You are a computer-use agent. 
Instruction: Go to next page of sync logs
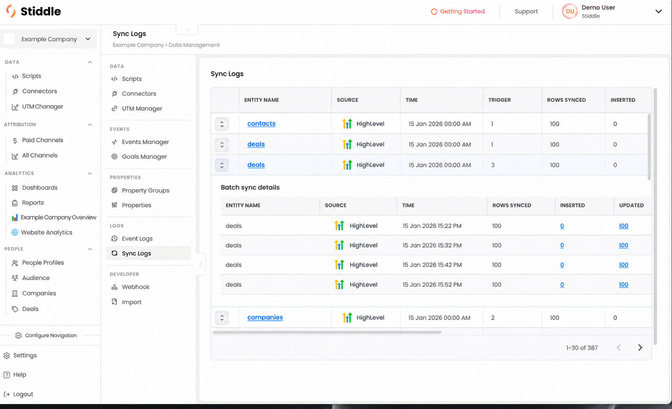click(x=640, y=348)
